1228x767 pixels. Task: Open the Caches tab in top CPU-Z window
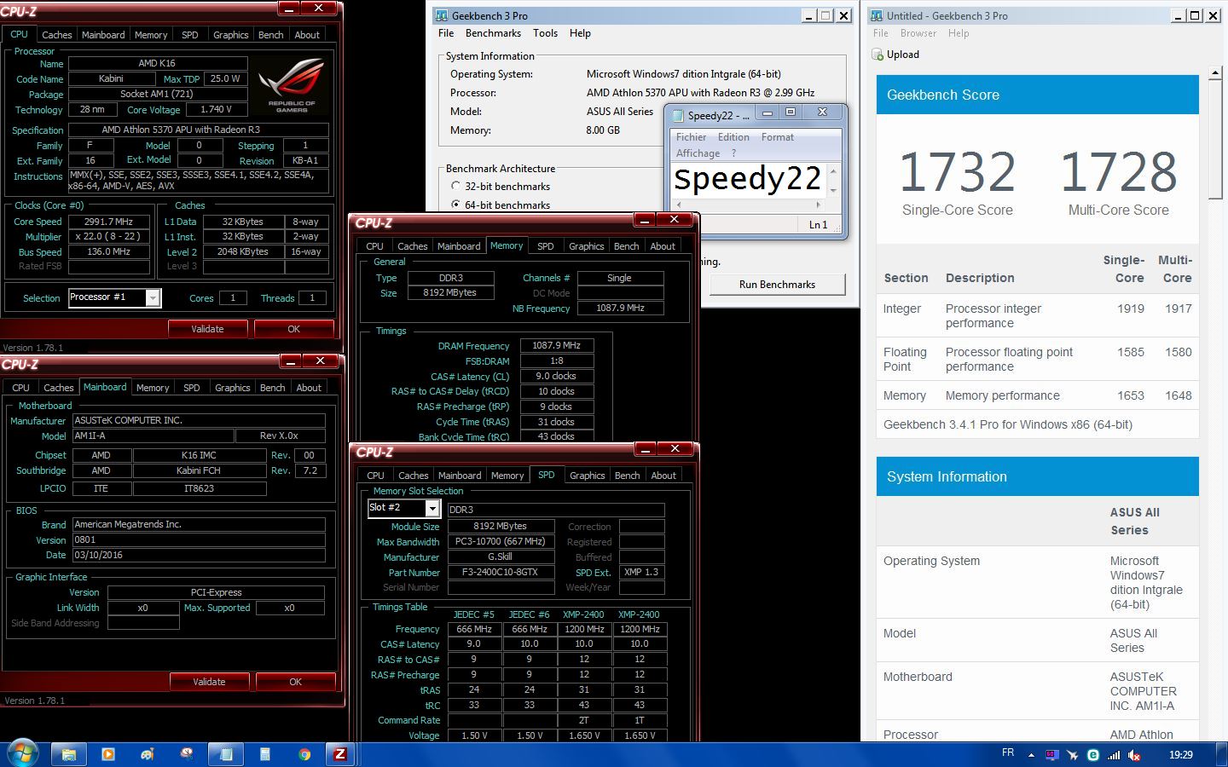click(57, 35)
